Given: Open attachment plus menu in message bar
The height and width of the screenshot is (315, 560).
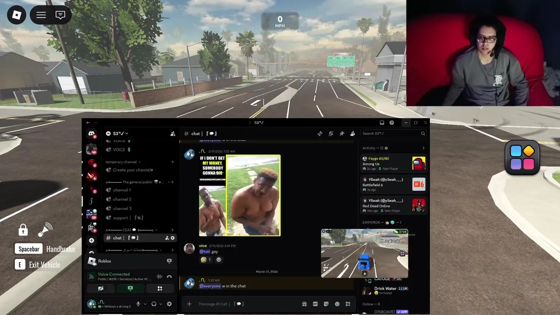Looking at the screenshot, I should coord(189,304).
